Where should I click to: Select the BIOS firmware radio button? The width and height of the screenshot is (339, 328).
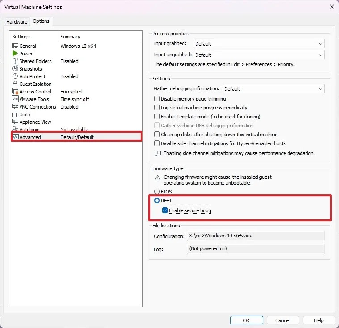[x=157, y=191]
